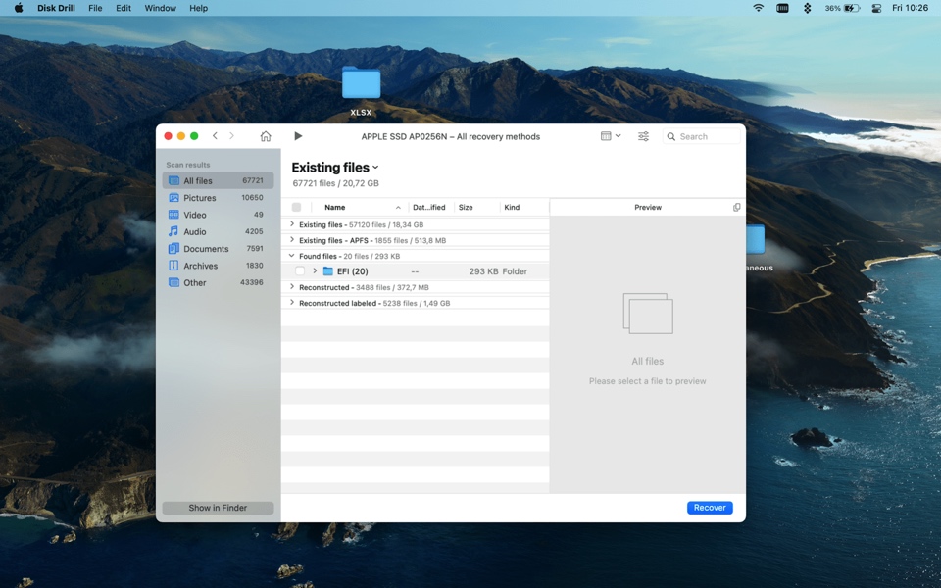Open the Help menu
Image resolution: width=941 pixels, height=588 pixels.
(x=199, y=8)
